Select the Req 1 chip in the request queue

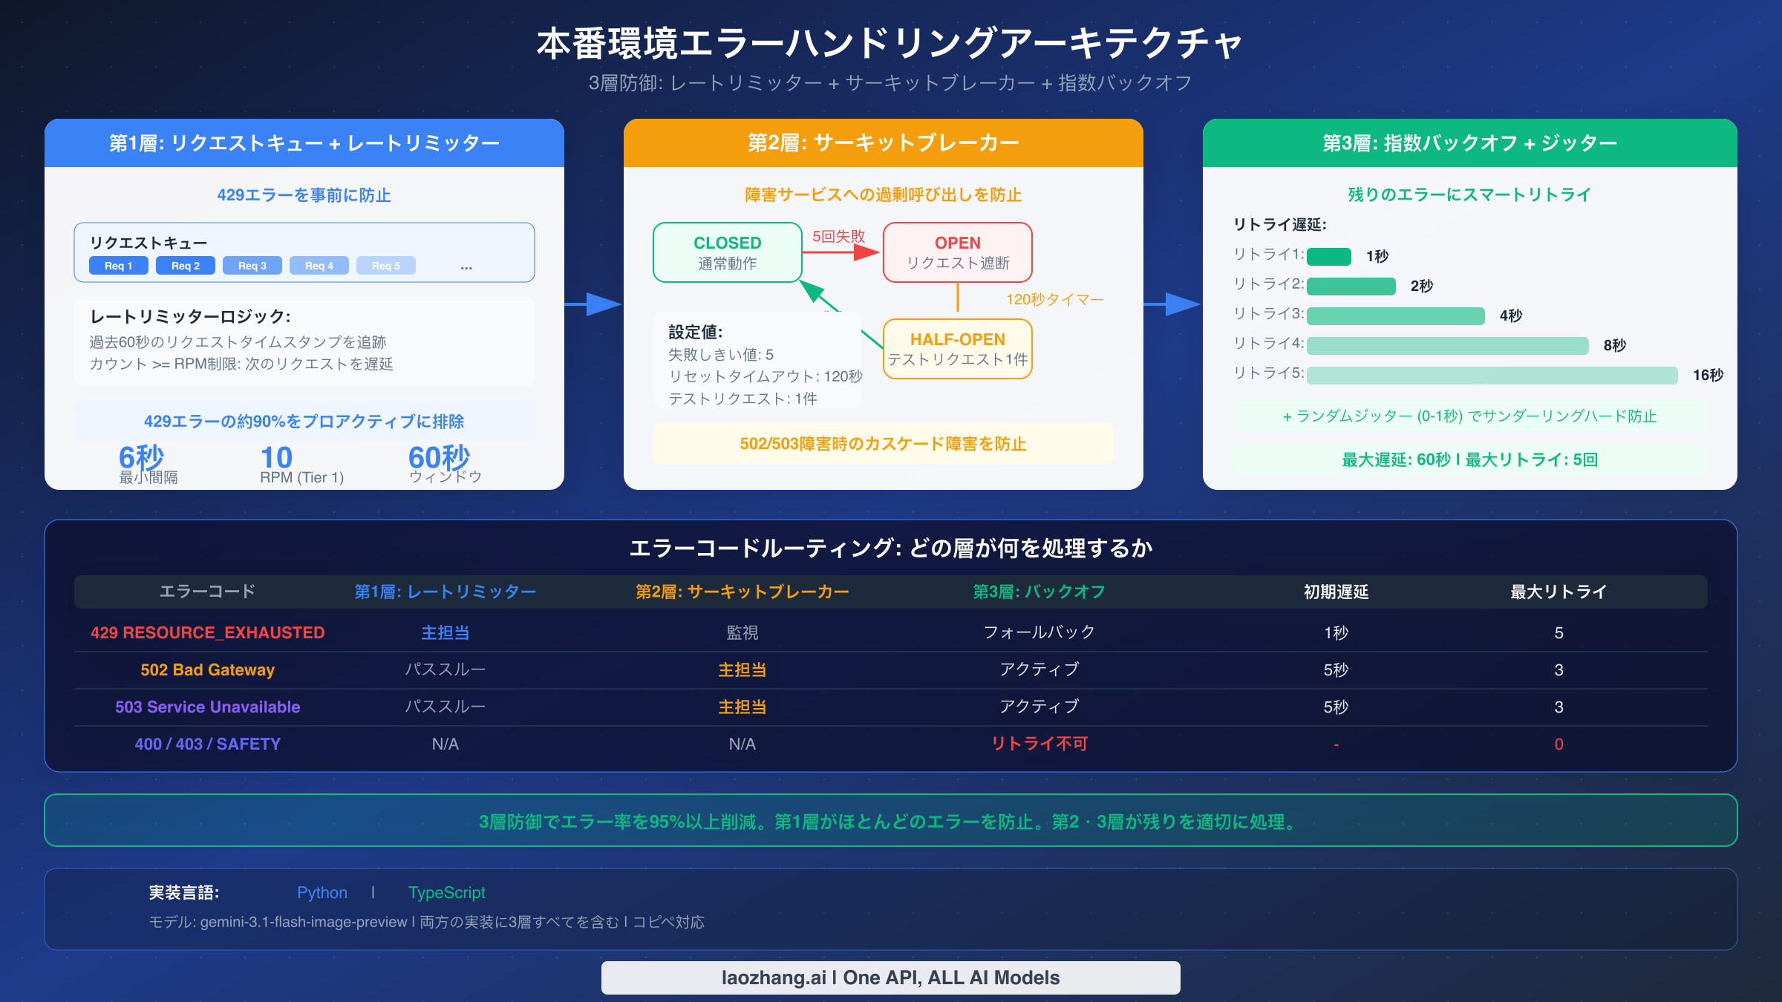click(x=117, y=265)
